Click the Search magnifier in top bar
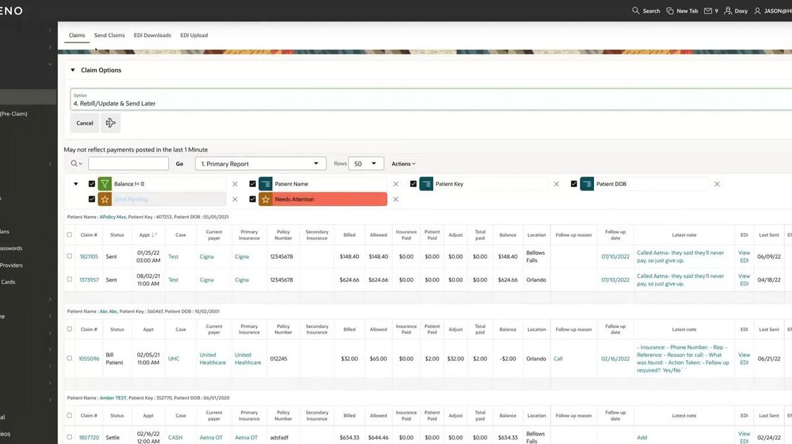Image resolution: width=792 pixels, height=444 pixels. tap(636, 11)
